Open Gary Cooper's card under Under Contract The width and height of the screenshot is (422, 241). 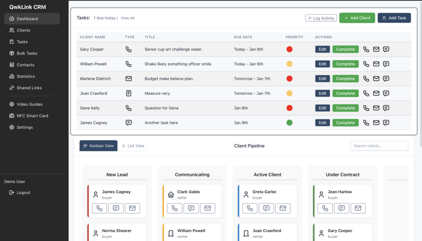(342, 232)
